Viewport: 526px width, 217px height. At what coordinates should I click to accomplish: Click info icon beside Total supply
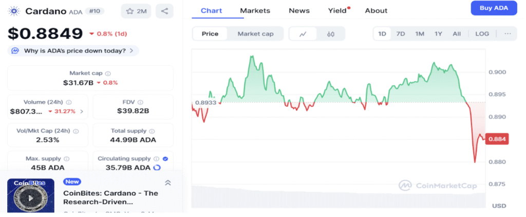[x=152, y=131]
